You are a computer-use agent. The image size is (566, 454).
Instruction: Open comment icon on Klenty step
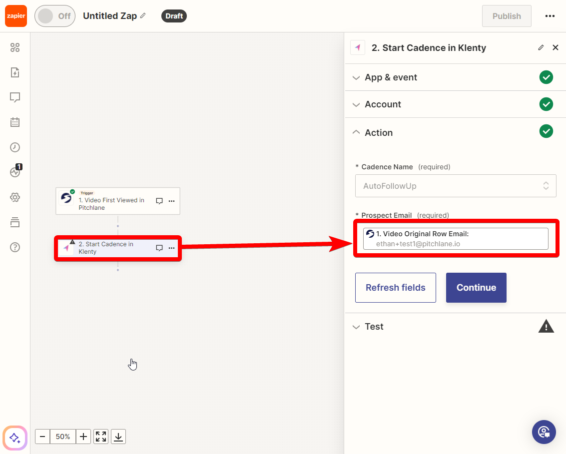[159, 248]
